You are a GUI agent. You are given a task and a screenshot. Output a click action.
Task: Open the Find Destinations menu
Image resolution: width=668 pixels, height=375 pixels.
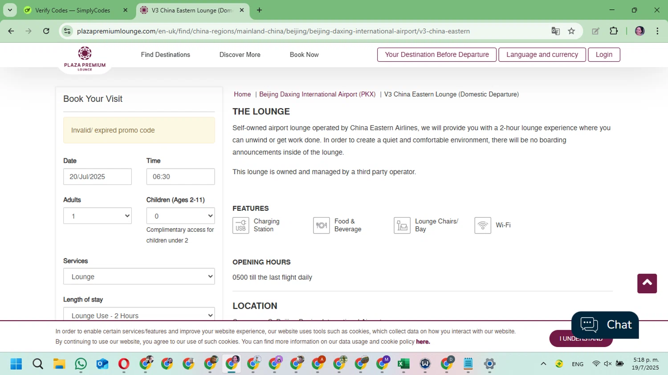(x=165, y=55)
